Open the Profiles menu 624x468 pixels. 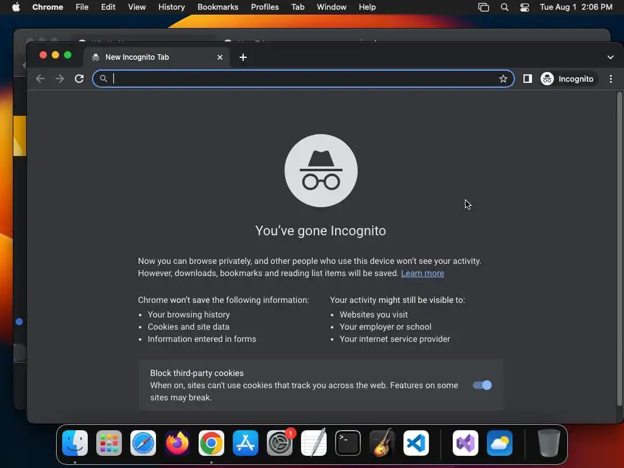(x=264, y=7)
